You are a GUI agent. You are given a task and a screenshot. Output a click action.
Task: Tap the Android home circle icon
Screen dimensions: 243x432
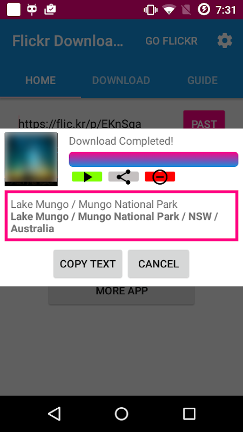[122, 414]
